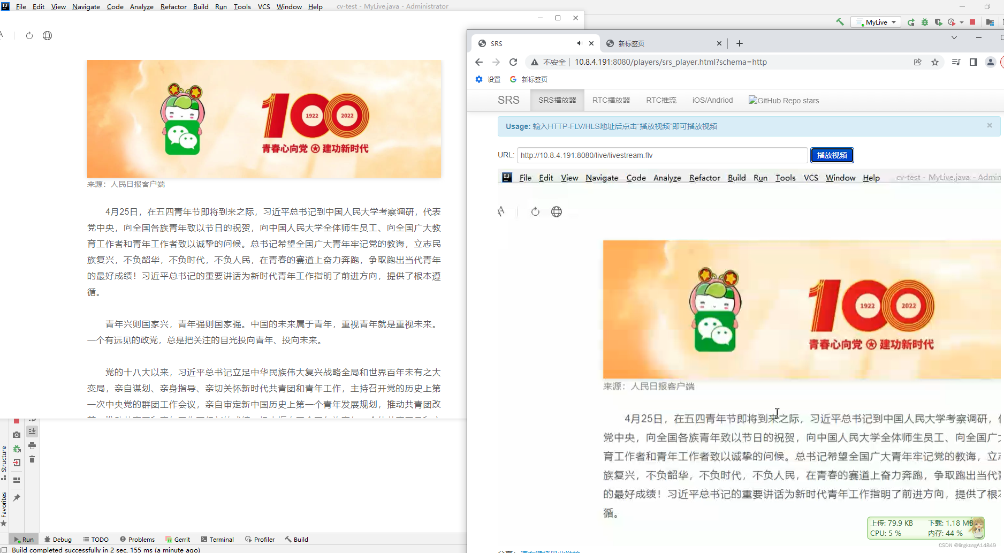The height and width of the screenshot is (553, 1004).
Task: Click the 不安全 security warning indicator
Action: tap(547, 62)
